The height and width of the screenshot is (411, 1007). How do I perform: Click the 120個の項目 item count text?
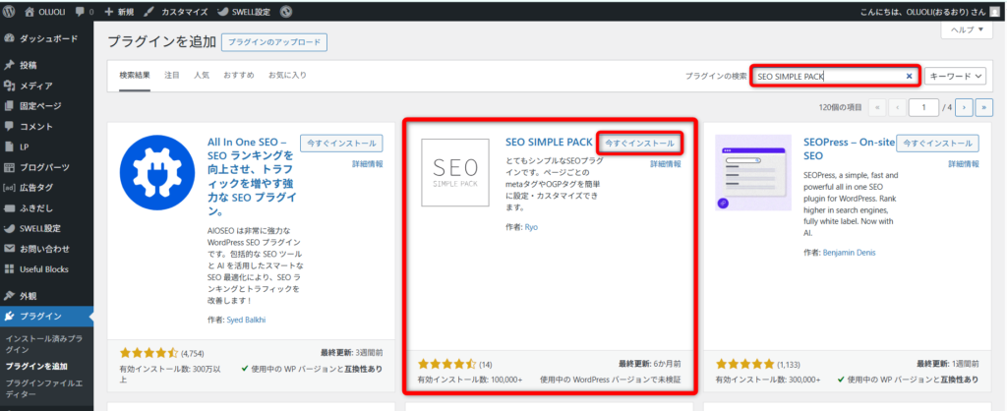[841, 108]
